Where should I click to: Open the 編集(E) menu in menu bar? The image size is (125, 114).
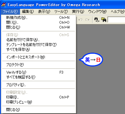pyautogui.click(x=28, y=12)
